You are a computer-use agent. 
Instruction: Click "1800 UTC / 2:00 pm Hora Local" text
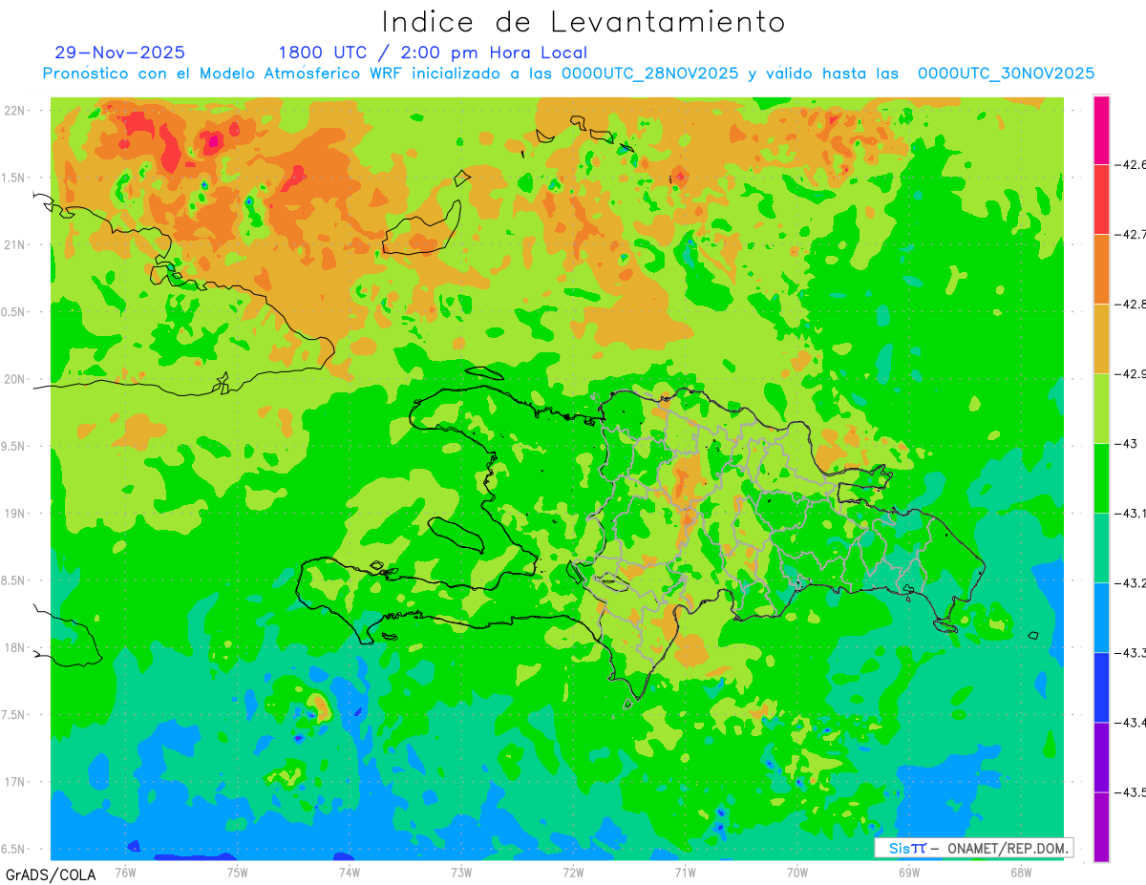(x=433, y=53)
